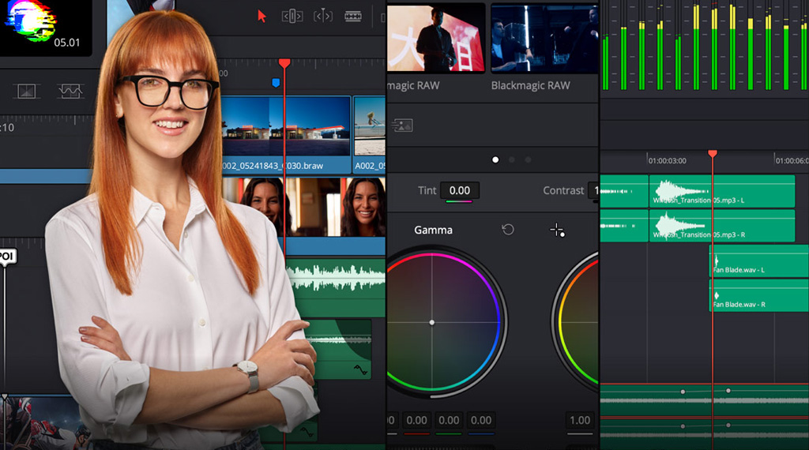
Task: Select the active white page dot
Action: (x=495, y=159)
